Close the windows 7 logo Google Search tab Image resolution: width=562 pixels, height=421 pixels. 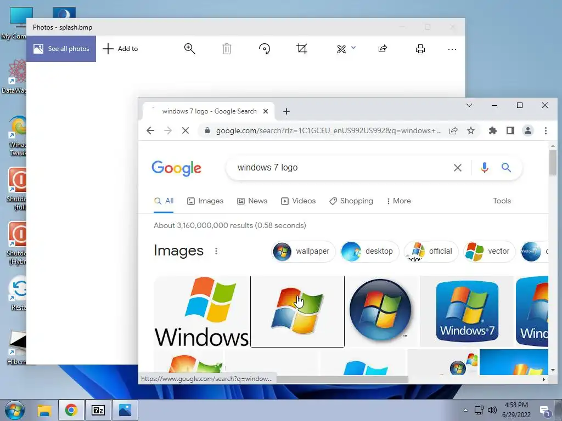point(266,111)
